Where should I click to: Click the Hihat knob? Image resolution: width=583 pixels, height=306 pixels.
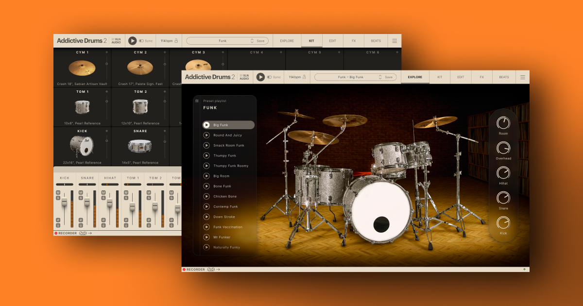click(503, 172)
